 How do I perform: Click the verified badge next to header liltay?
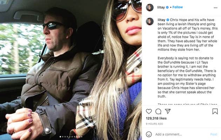click(x=167, y=7)
